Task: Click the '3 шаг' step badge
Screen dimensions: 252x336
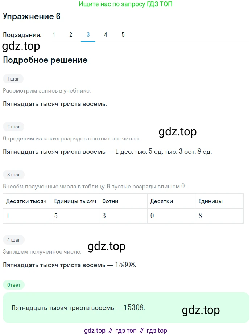Action: pos(14,175)
